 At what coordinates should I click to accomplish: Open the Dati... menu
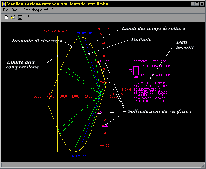click(x=16, y=10)
